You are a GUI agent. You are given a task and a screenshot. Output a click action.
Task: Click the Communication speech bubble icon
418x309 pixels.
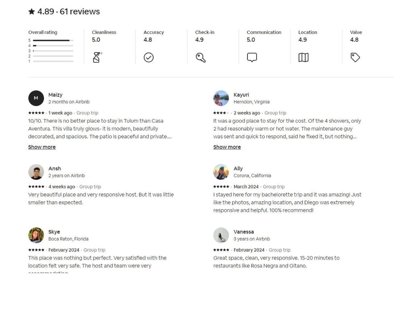(252, 57)
